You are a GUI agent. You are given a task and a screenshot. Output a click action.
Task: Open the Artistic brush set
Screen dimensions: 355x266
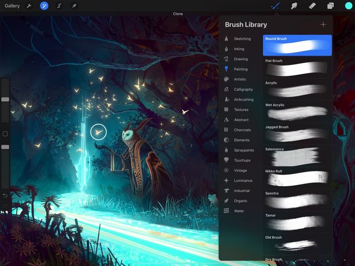[240, 79]
